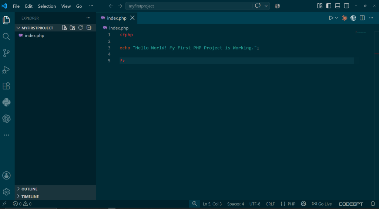This screenshot has width=379, height=209.
Task: Open the Edit menu
Action: pos(29,6)
